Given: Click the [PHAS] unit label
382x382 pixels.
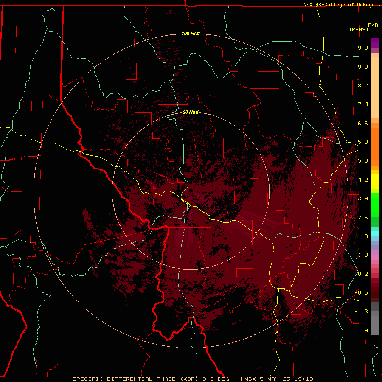Looking at the screenshot, I should [x=359, y=29].
